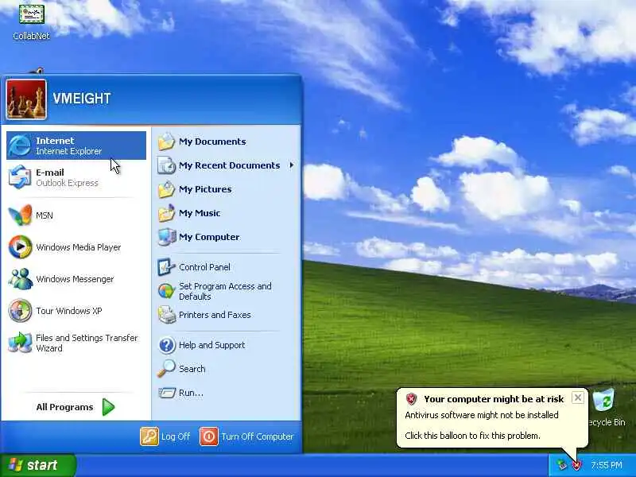The image size is (636, 477).
Task: Open Control Panel
Action: (x=227, y=267)
